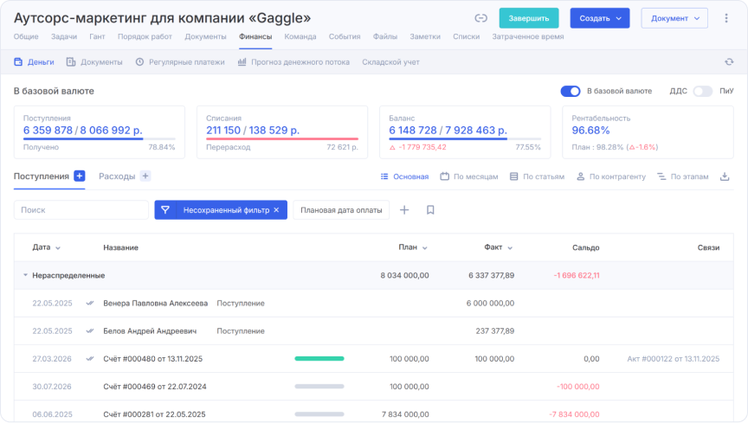The width and height of the screenshot is (748, 423).
Task: Switch to По статьям view
Action: click(x=537, y=176)
